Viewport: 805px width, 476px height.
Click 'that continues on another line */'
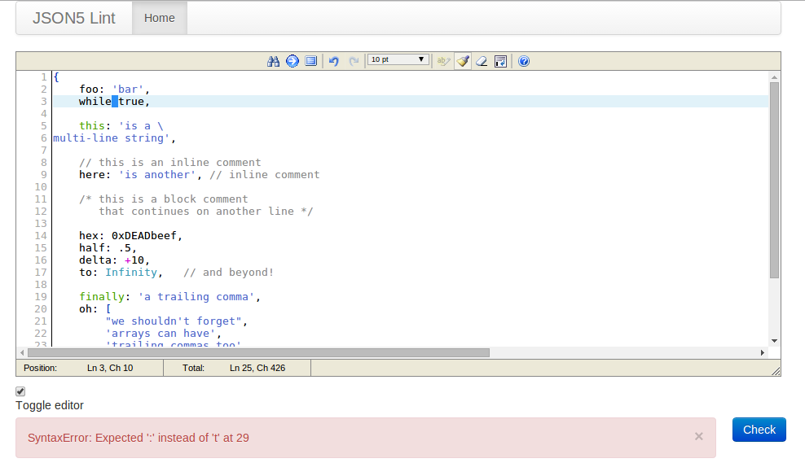206,212
